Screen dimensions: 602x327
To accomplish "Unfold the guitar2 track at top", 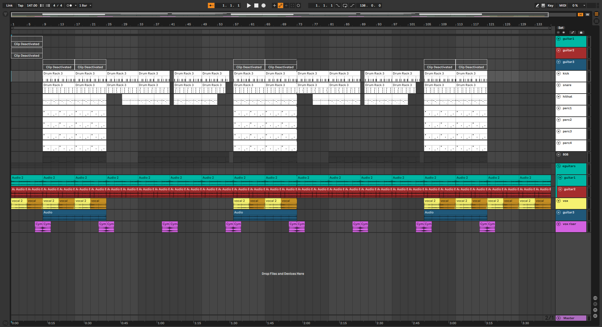I will (x=559, y=50).
